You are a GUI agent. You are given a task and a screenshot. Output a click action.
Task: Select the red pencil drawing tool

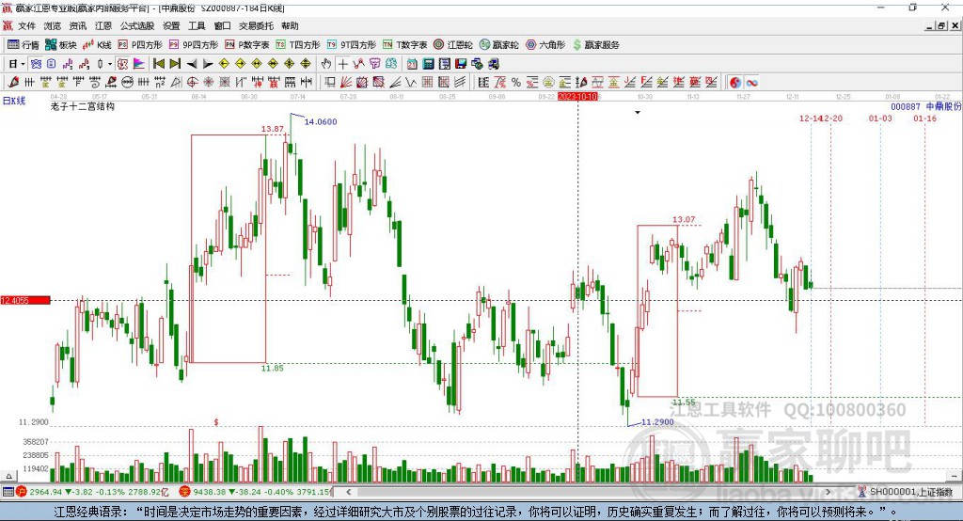pyautogui.click(x=13, y=83)
